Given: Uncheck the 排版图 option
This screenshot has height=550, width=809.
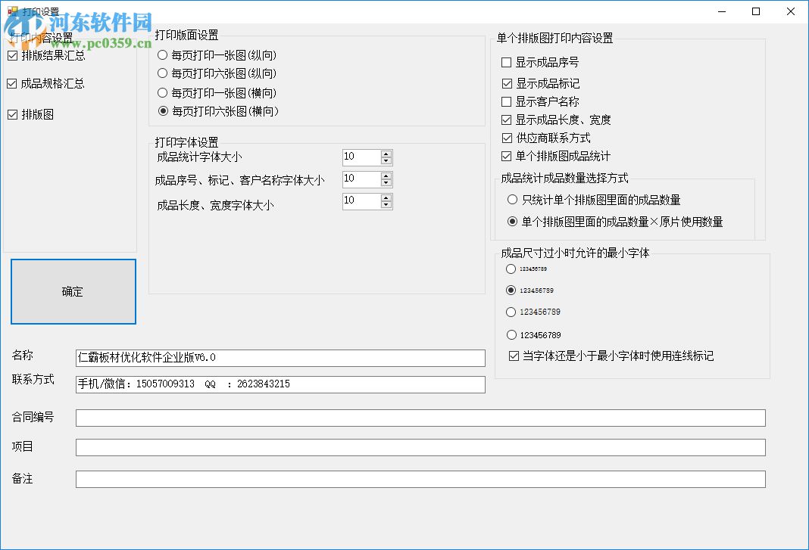Looking at the screenshot, I should coord(13,113).
